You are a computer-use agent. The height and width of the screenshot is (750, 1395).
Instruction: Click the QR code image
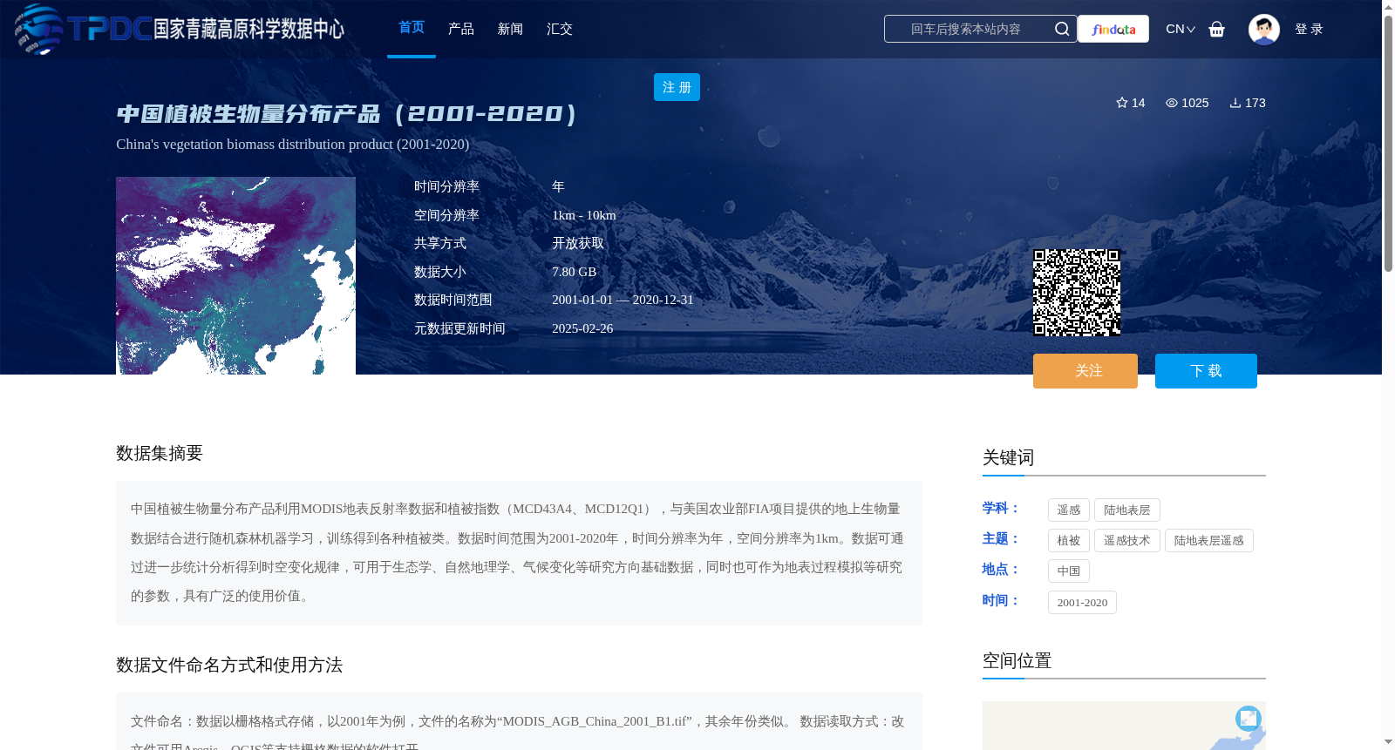click(x=1077, y=293)
